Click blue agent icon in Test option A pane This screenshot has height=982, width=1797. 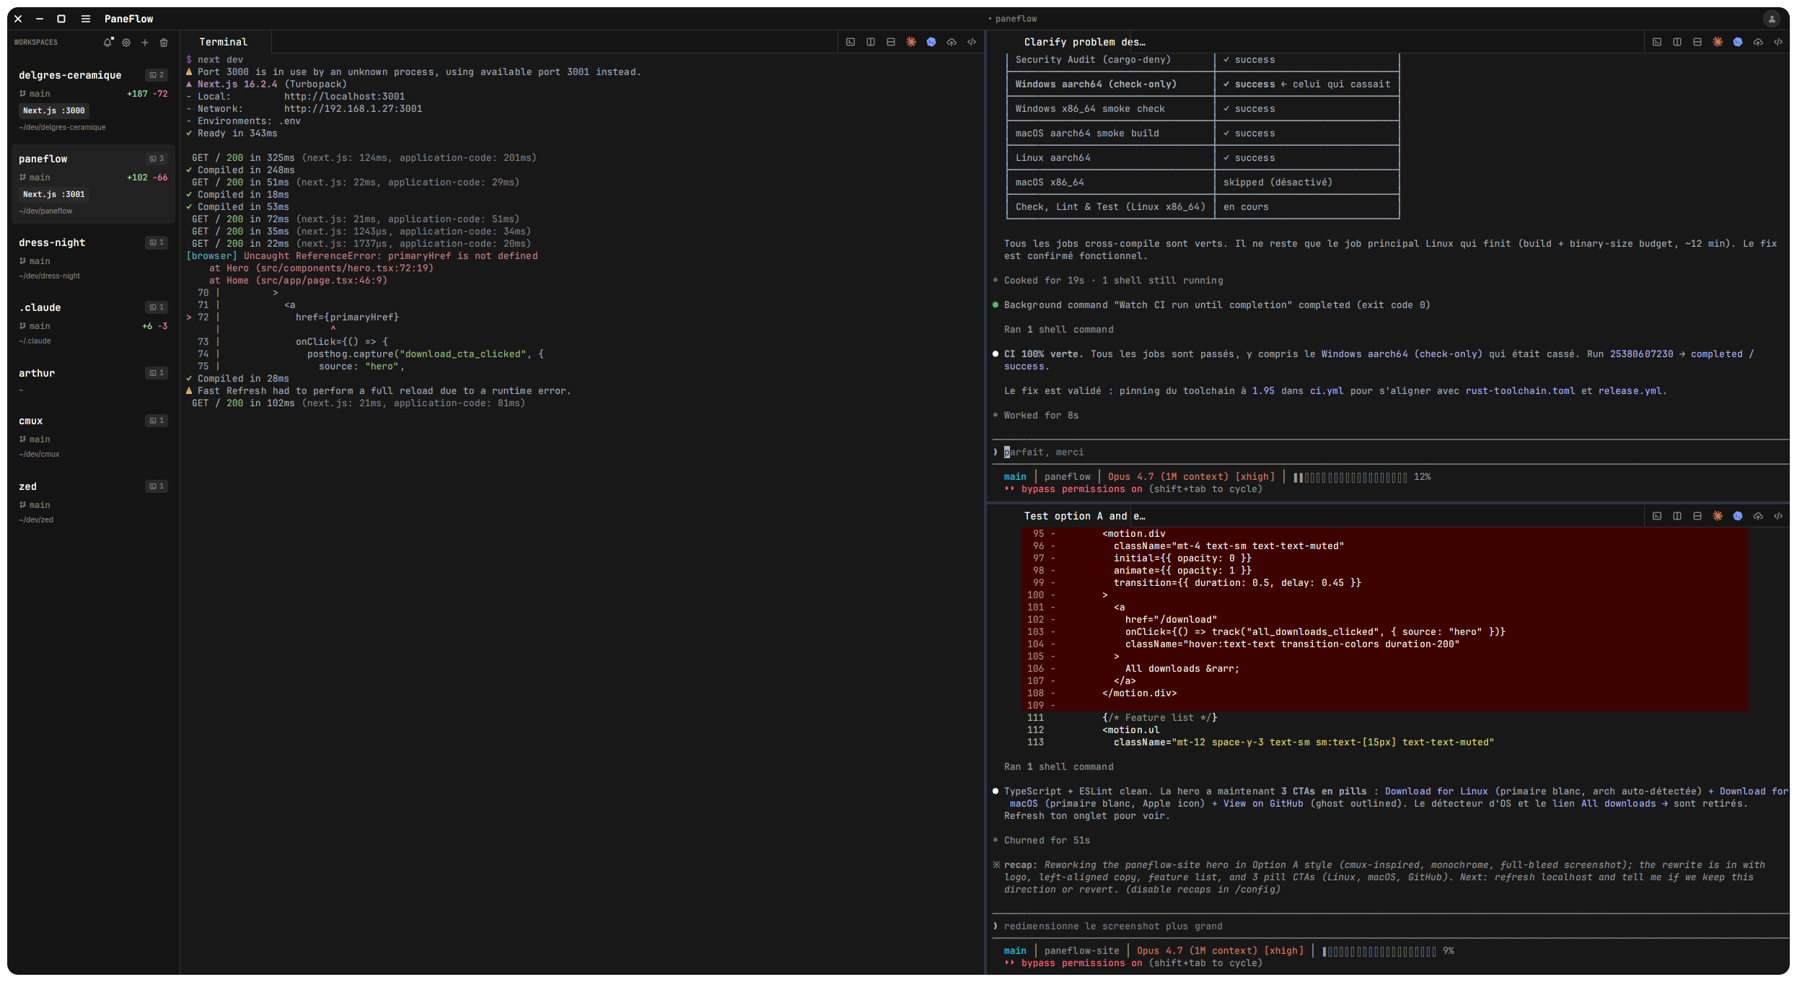(1738, 516)
